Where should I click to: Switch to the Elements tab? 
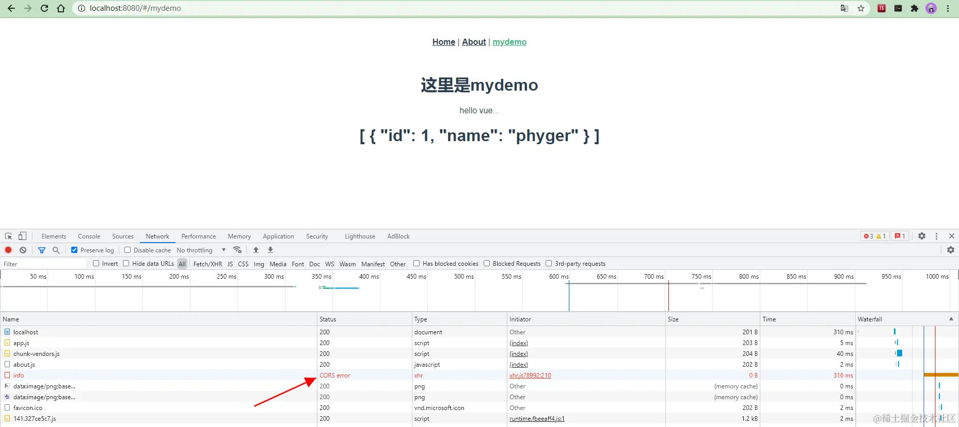[x=54, y=236]
